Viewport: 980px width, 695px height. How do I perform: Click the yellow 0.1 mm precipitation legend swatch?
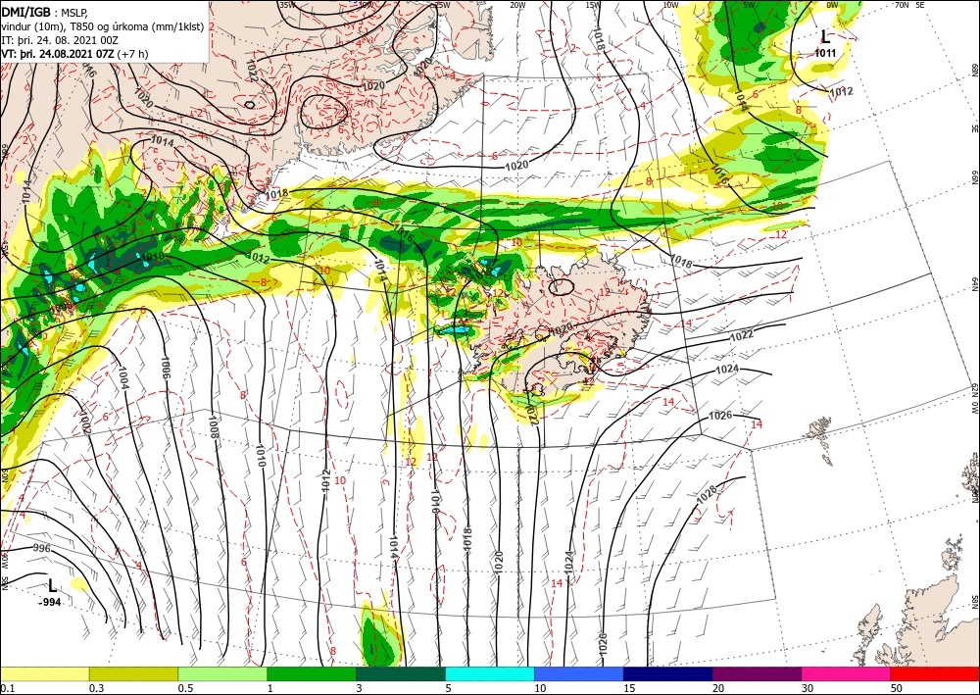pyautogui.click(x=44, y=674)
